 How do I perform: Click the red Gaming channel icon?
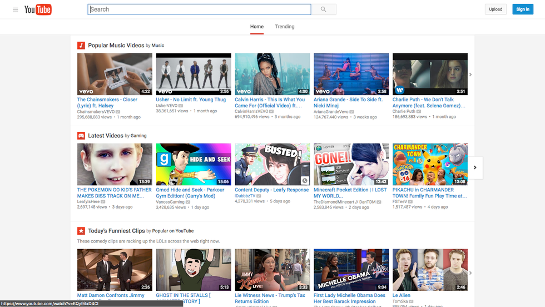tap(81, 136)
